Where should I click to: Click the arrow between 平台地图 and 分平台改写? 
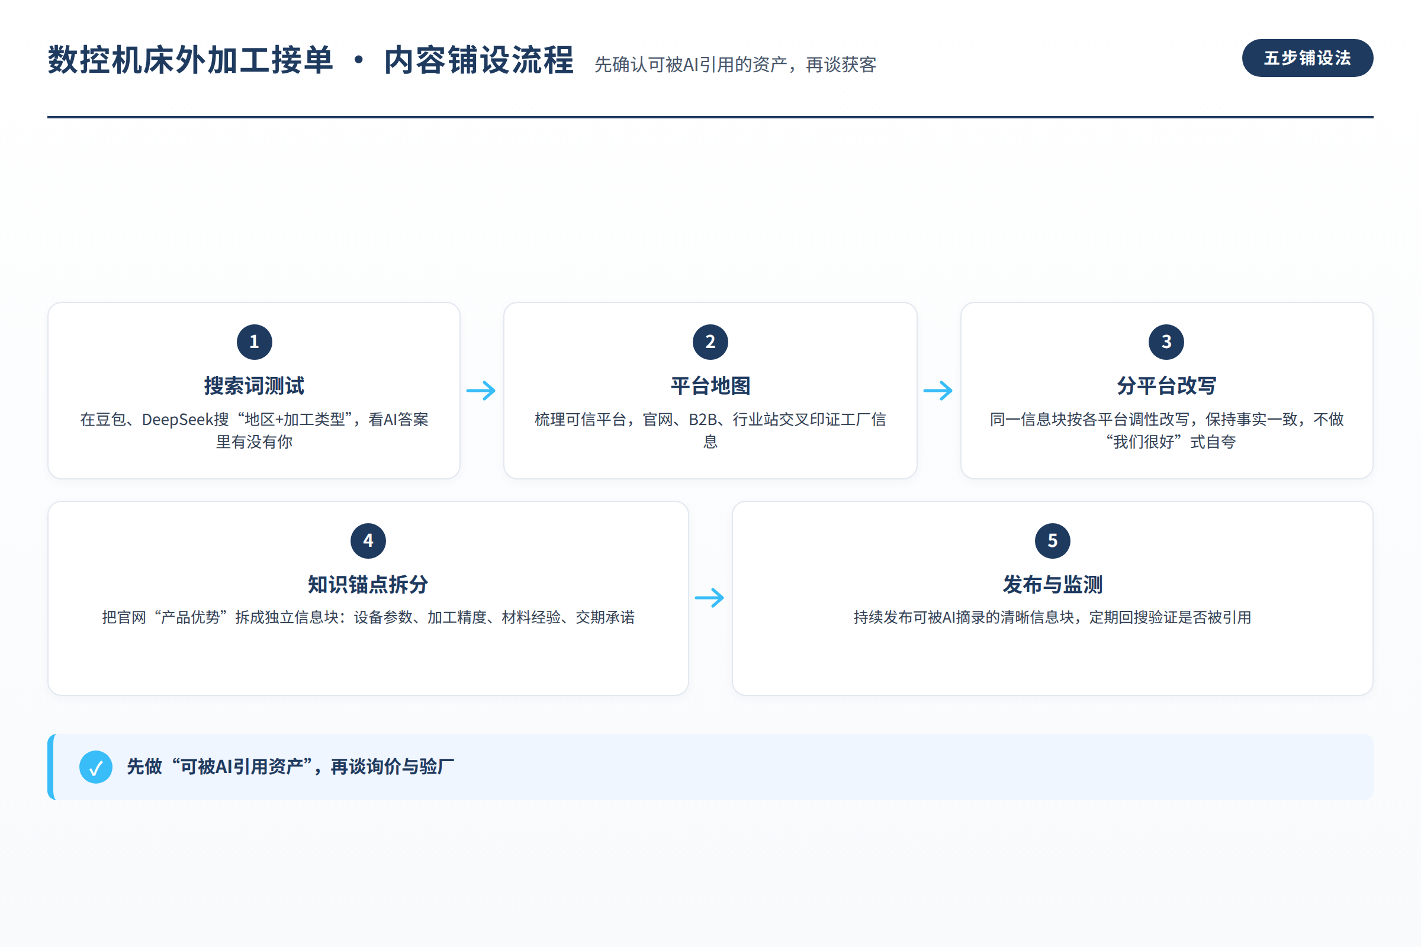tap(938, 391)
